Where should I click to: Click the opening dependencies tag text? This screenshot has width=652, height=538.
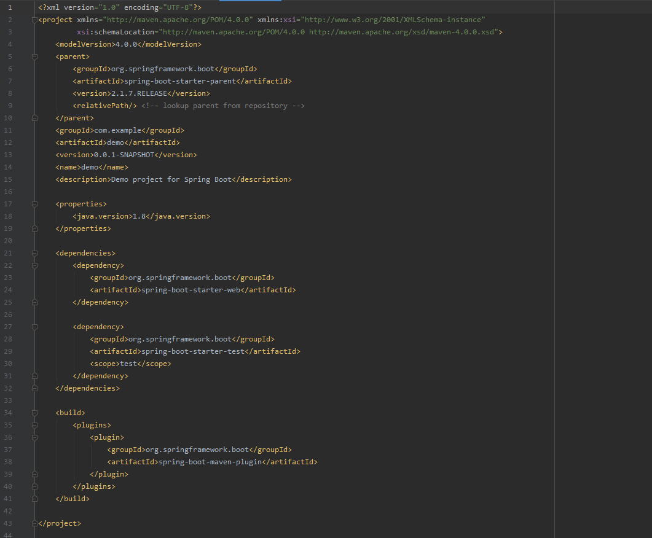[x=85, y=253]
